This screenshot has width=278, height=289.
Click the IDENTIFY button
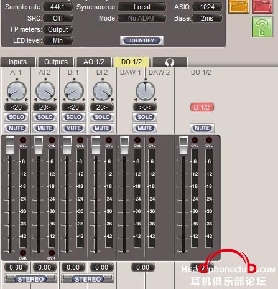click(x=142, y=40)
